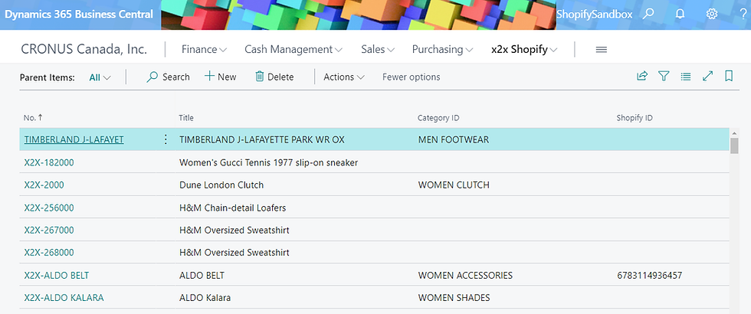Open the hamburger overflow menu
Viewport: 751px width, 314px height.
[602, 50]
